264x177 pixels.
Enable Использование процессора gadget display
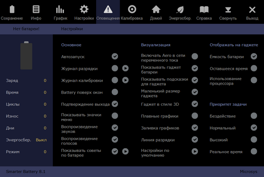(x=254, y=80)
